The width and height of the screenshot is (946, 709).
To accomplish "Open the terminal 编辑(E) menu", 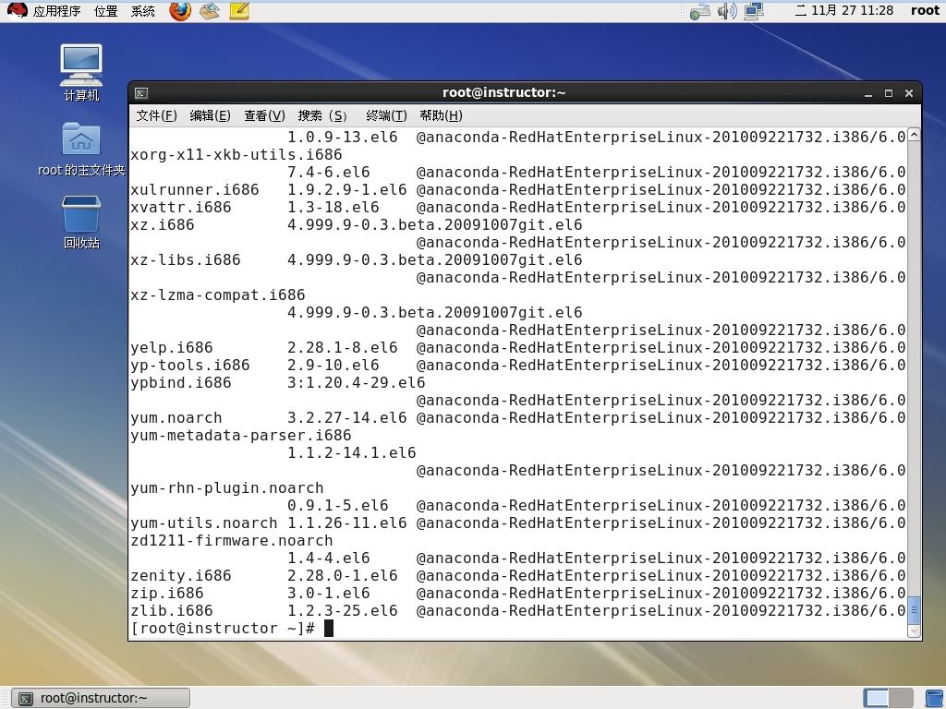I will [210, 115].
